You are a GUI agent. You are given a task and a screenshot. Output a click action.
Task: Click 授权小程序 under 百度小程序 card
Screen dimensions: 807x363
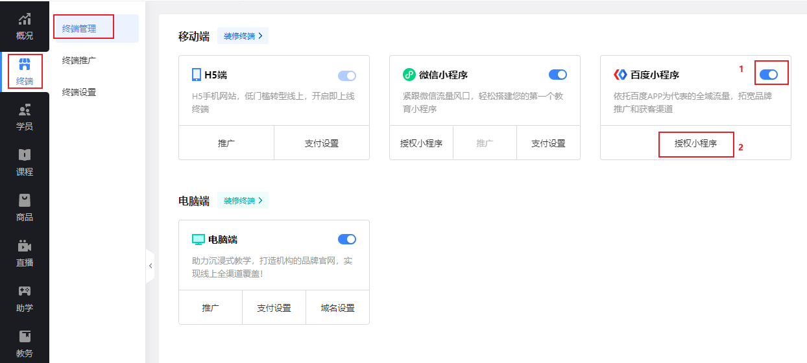click(695, 143)
